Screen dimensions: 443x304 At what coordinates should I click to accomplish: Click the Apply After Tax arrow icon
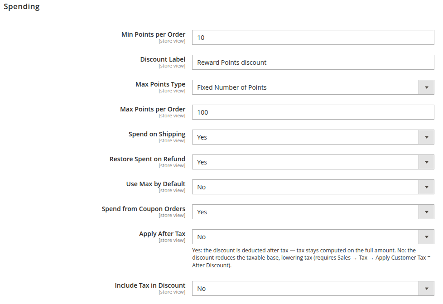pyautogui.click(x=426, y=237)
